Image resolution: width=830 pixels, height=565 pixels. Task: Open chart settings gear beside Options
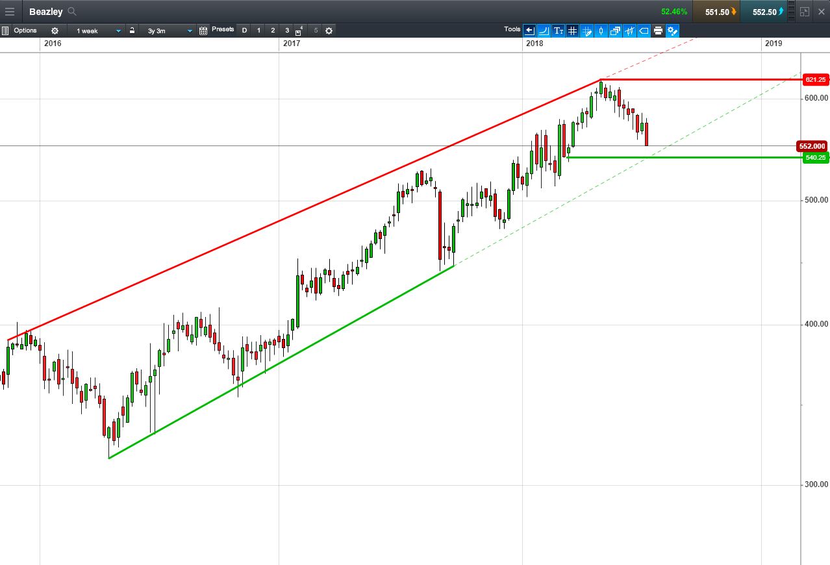(55, 31)
